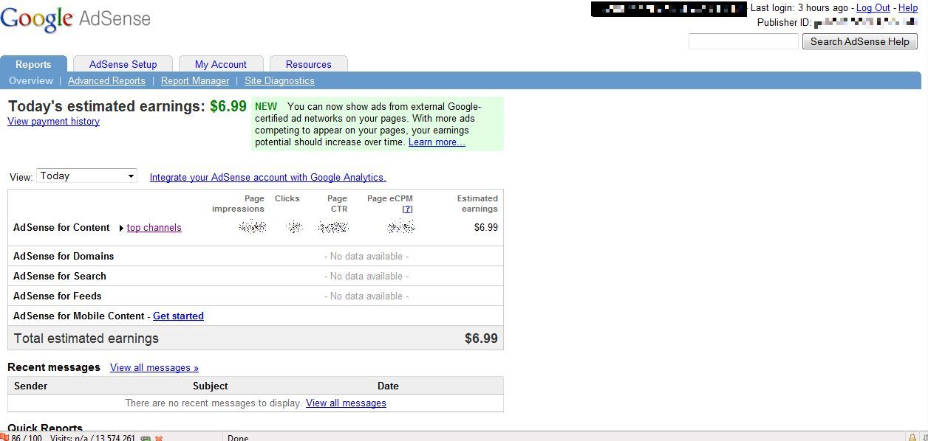Click the Page CTR column header
Image resolution: width=928 pixels, height=441 pixels.
[x=337, y=204]
